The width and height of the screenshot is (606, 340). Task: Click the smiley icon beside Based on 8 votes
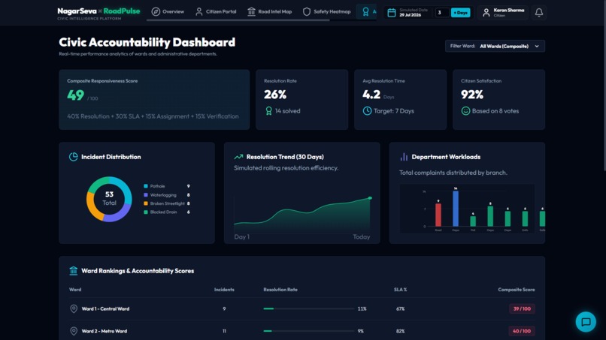(465, 111)
